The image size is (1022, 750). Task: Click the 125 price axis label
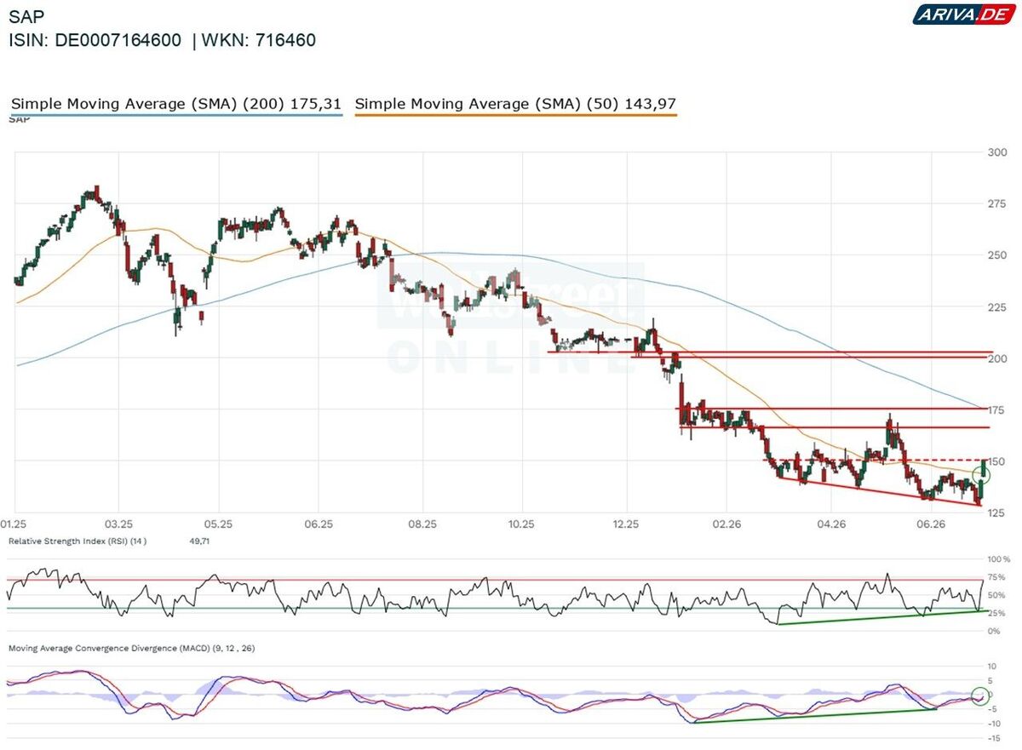(996, 513)
